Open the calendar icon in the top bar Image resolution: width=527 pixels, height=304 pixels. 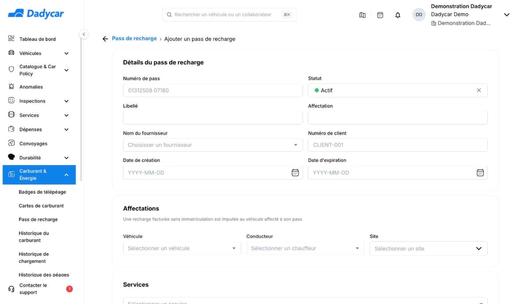(x=380, y=15)
